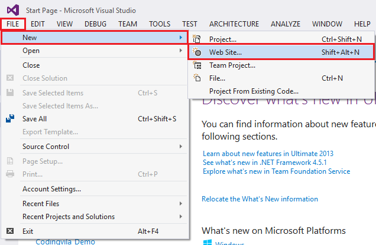Screen dimensions: 376x245
Task: Click the Page Setup icon
Action: 10,161
